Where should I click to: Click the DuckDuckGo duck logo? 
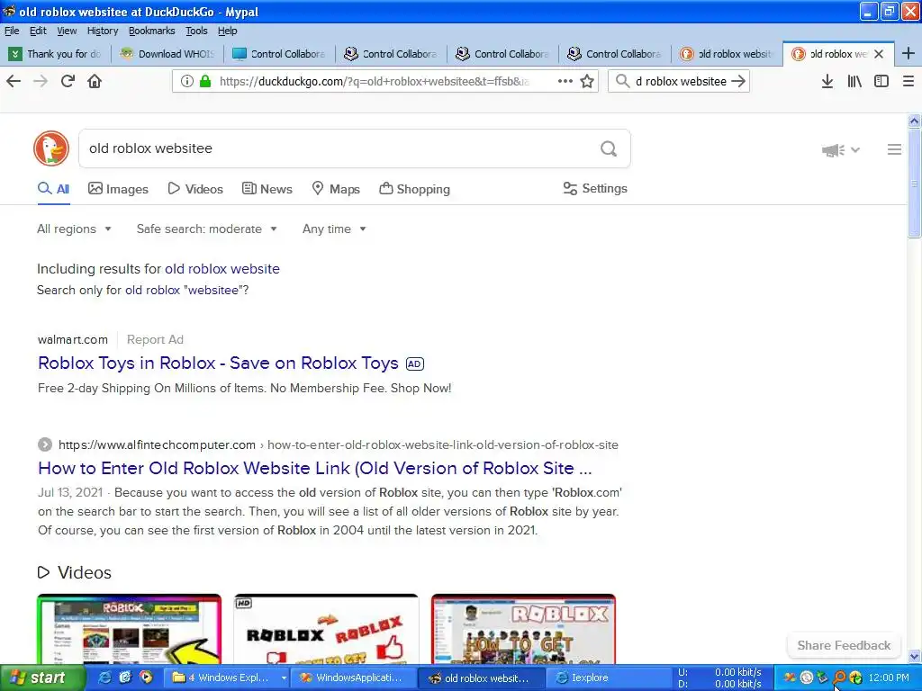51,148
